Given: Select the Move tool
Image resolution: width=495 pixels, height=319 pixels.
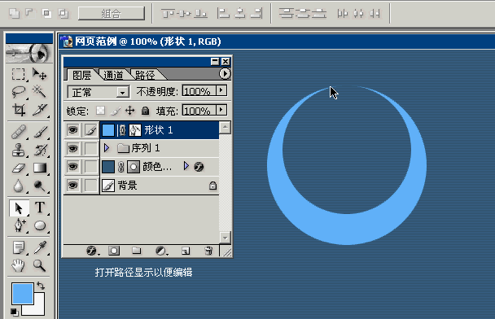Looking at the screenshot, I should (40, 75).
